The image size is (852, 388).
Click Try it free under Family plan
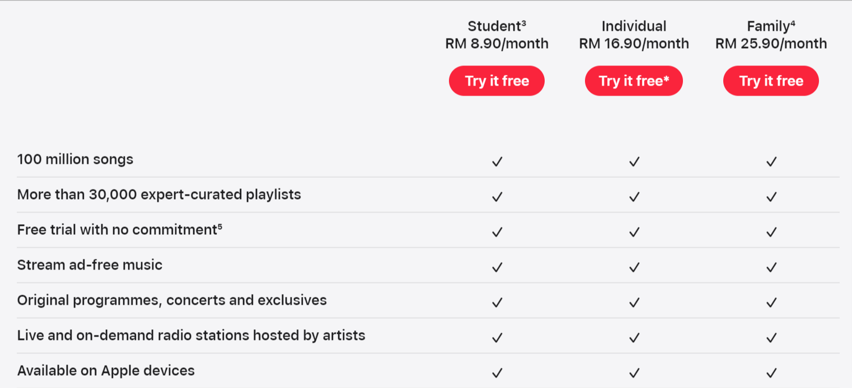click(x=771, y=81)
